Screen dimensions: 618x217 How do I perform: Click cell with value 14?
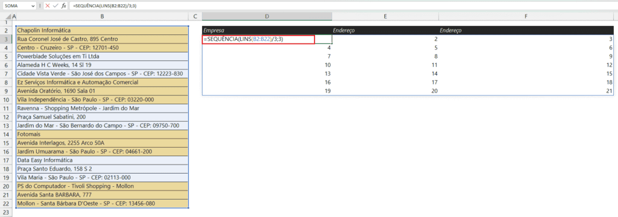point(385,74)
